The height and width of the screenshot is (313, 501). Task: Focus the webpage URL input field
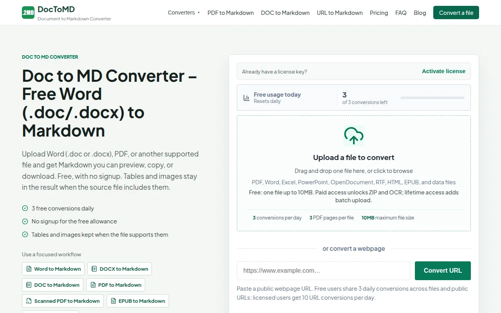[x=323, y=271]
